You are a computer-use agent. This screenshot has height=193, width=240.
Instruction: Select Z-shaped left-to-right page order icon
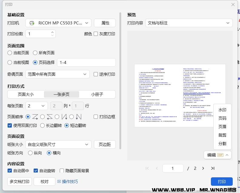[x=35, y=117]
